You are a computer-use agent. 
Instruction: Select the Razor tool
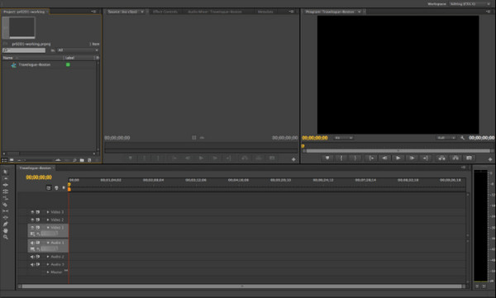click(6, 205)
